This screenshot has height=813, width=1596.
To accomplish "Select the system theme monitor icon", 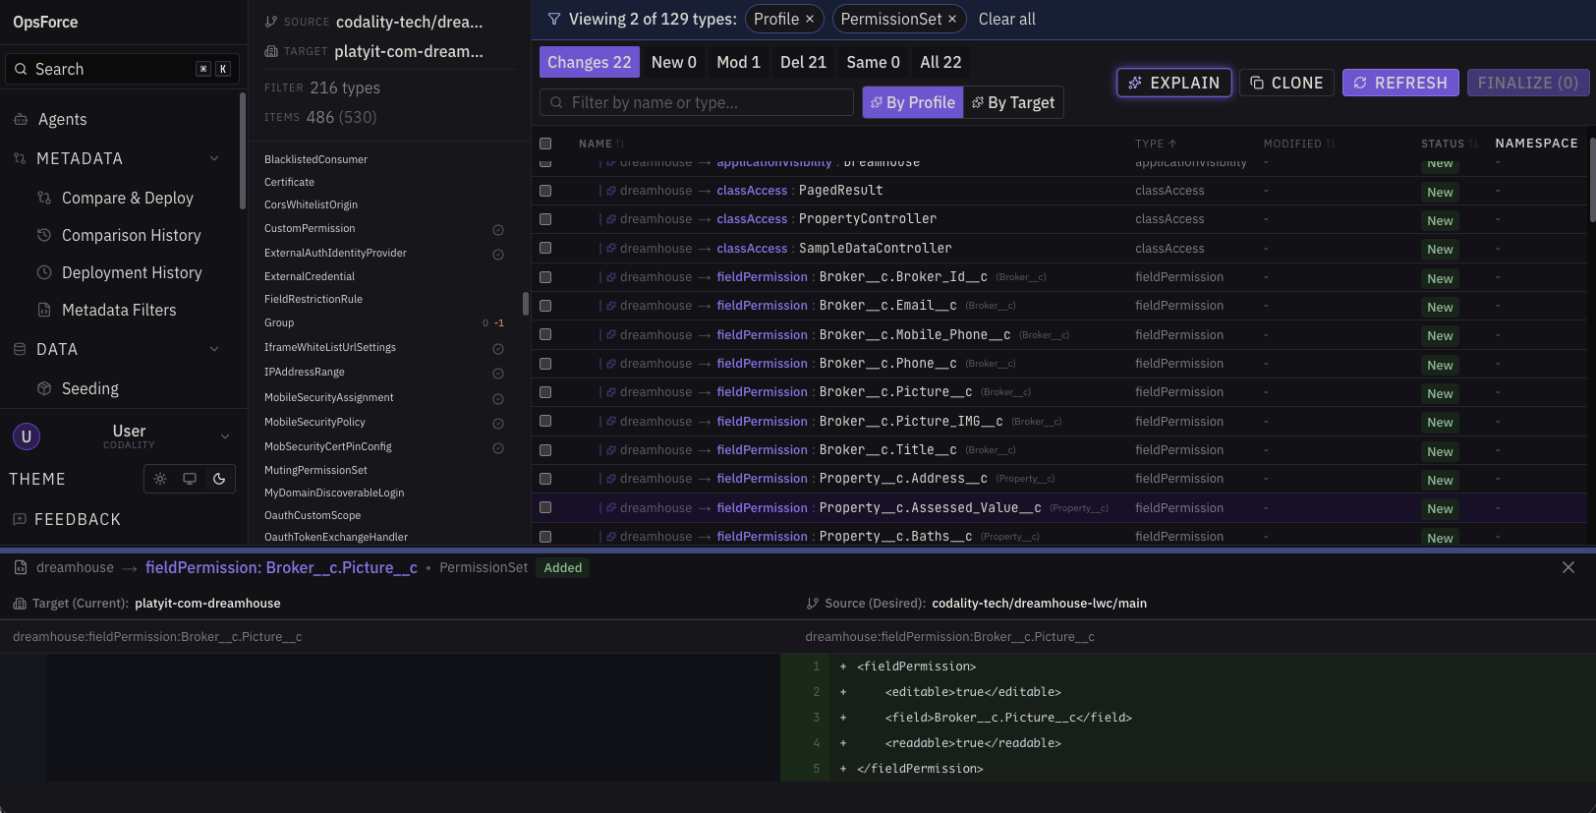I will [190, 479].
